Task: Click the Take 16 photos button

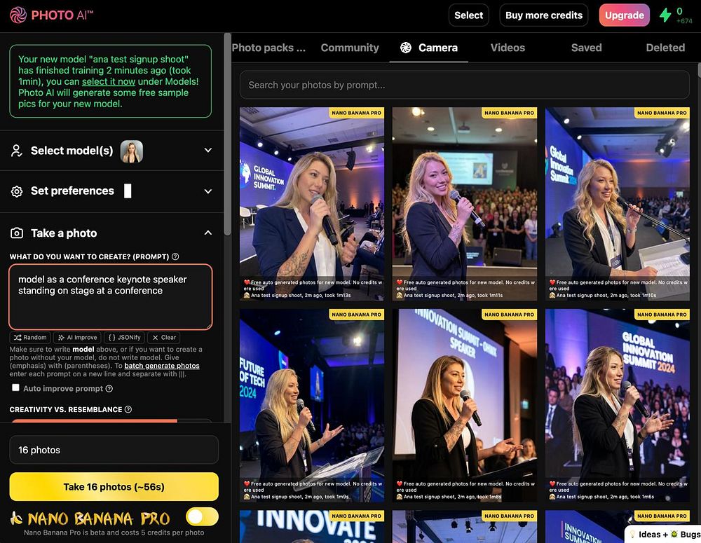Action: [x=114, y=487]
